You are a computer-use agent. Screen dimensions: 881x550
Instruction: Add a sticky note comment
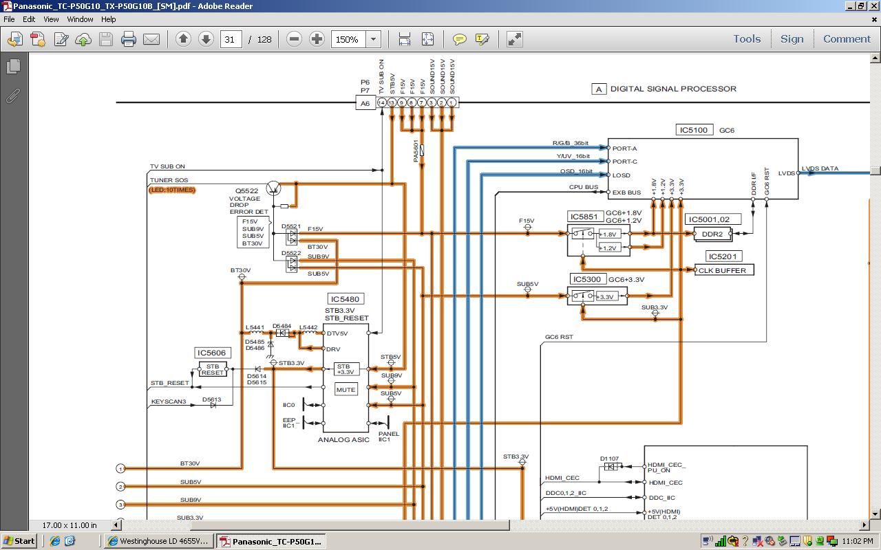tap(459, 39)
